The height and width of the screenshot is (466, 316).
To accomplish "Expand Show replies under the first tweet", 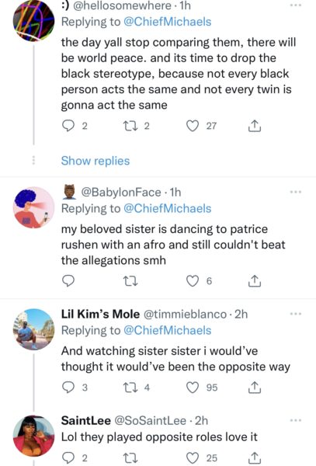I will (95, 161).
